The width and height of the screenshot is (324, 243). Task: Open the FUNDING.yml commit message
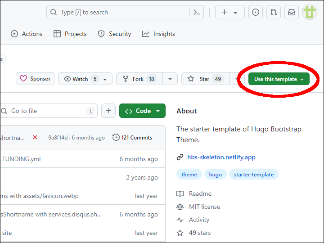coord(21,159)
